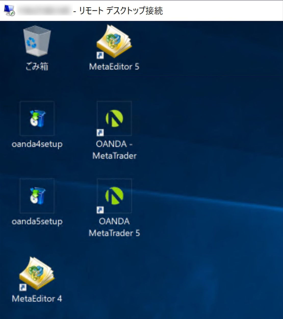Click the リモート デスクトップ接続 window title

click(121, 11)
